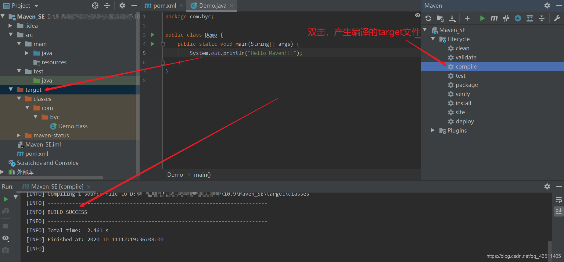Add a Maven project with plus icon

(x=467, y=18)
